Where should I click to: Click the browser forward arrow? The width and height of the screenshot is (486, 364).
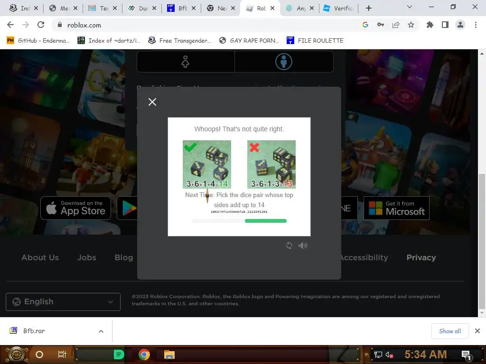coord(26,25)
